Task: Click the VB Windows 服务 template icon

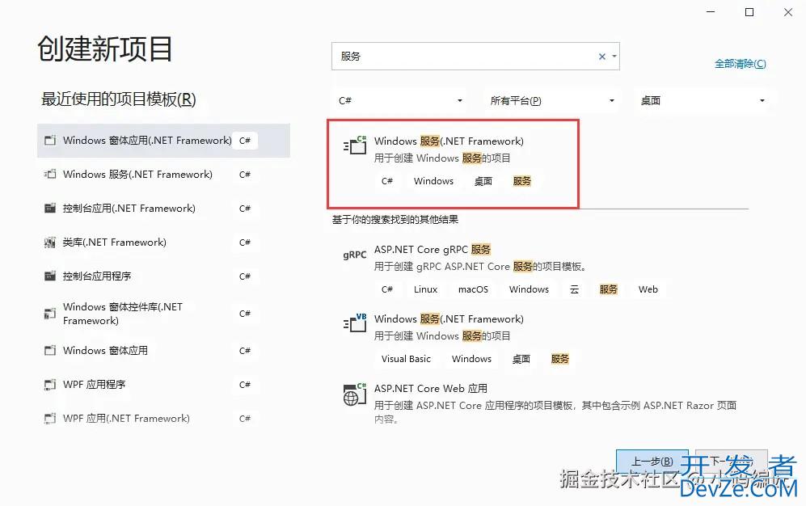Action: (355, 323)
